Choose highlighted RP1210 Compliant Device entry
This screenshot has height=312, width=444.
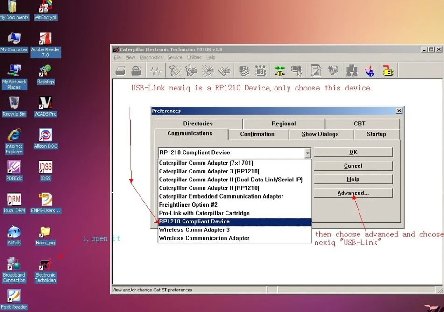click(235, 222)
